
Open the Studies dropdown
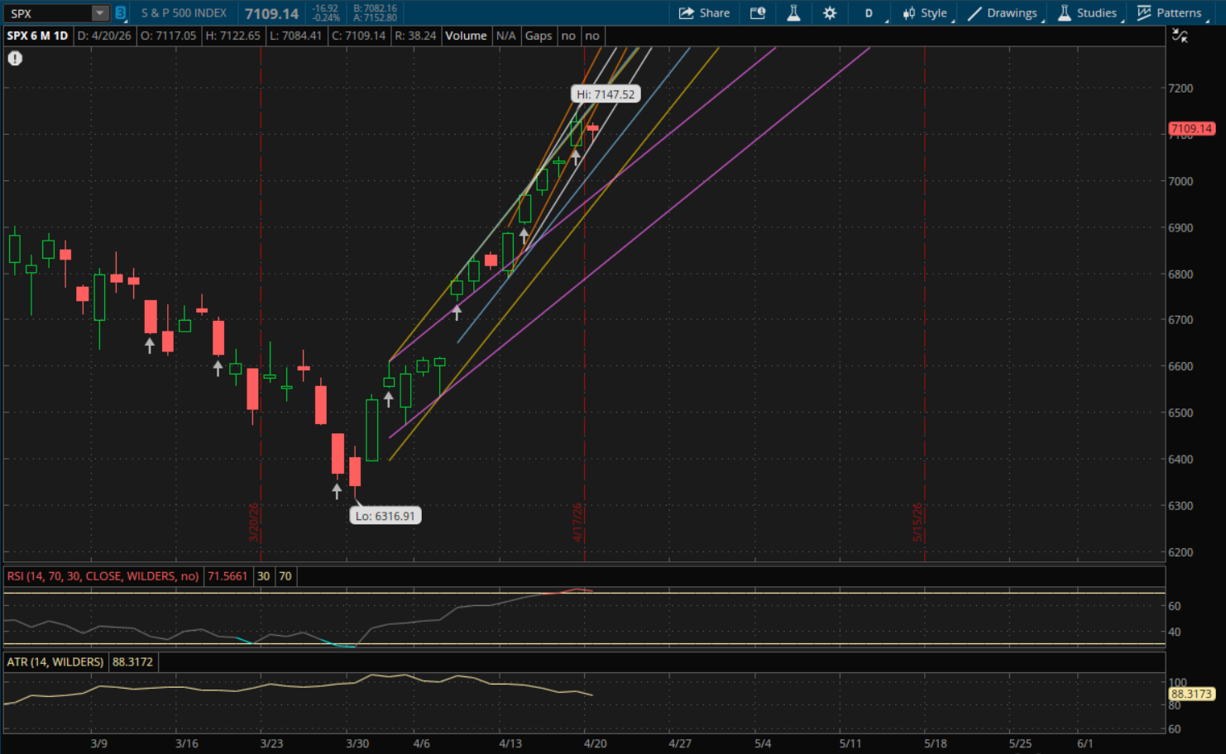point(1088,13)
